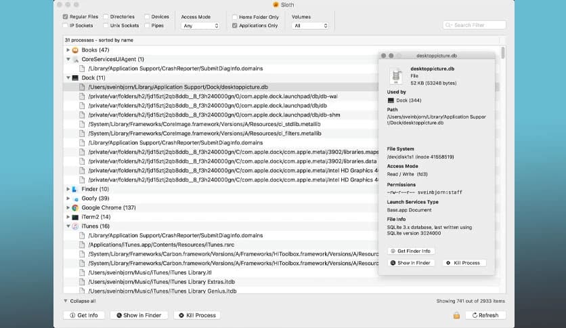Click the iTerm2 process icon
Image resolution: width=566 pixels, height=328 pixels.
(75, 217)
